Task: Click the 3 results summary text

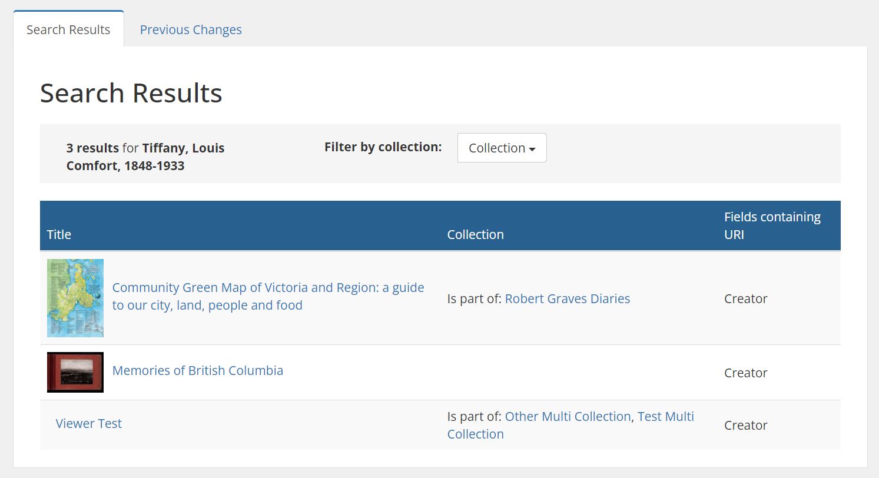Action: 145,157
